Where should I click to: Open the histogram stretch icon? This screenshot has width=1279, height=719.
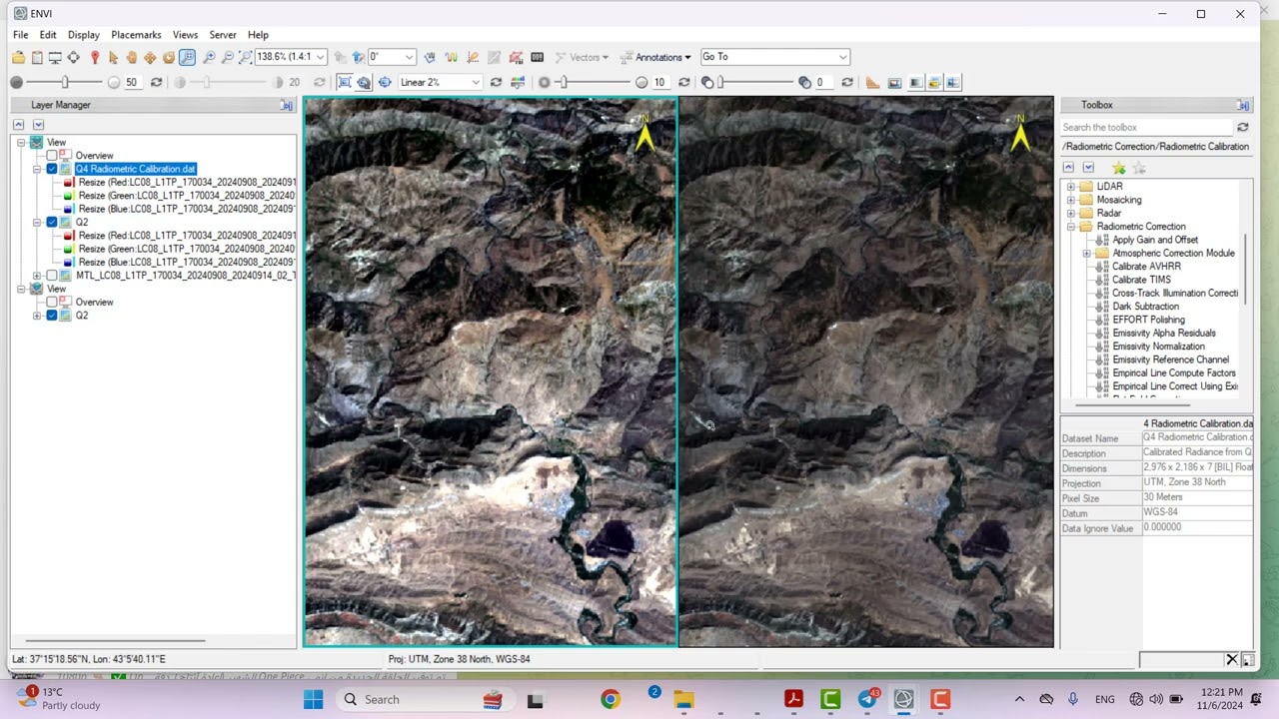pyautogui.click(x=517, y=83)
